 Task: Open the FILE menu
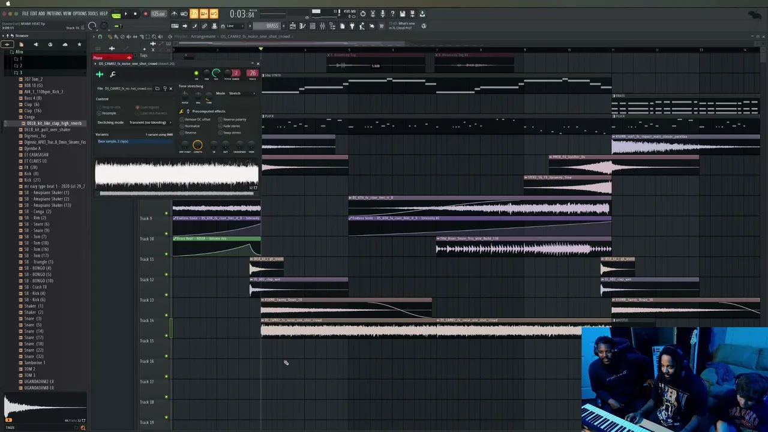[25, 13]
